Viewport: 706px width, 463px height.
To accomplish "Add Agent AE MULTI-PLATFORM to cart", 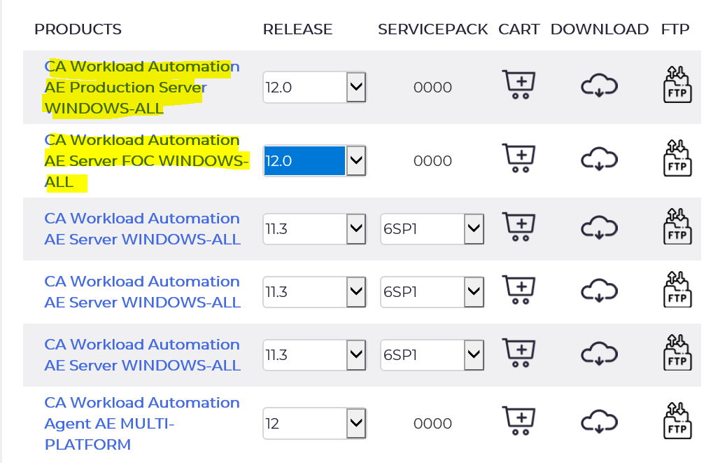I will [x=518, y=421].
